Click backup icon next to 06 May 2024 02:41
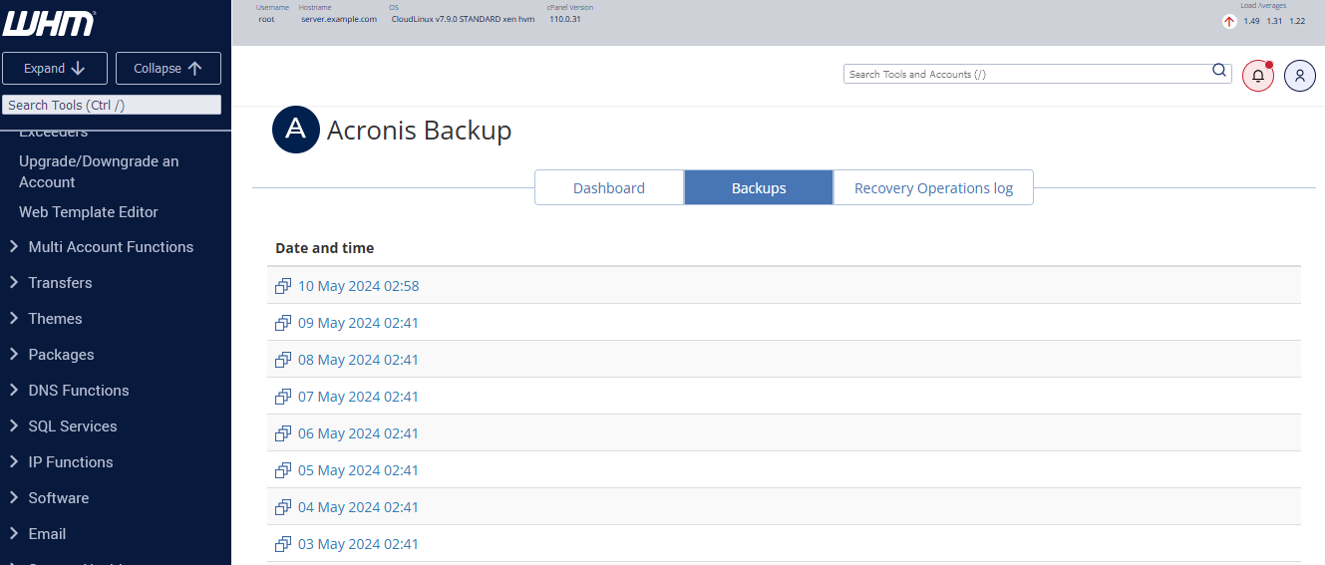This screenshot has width=1325, height=565. (x=283, y=433)
